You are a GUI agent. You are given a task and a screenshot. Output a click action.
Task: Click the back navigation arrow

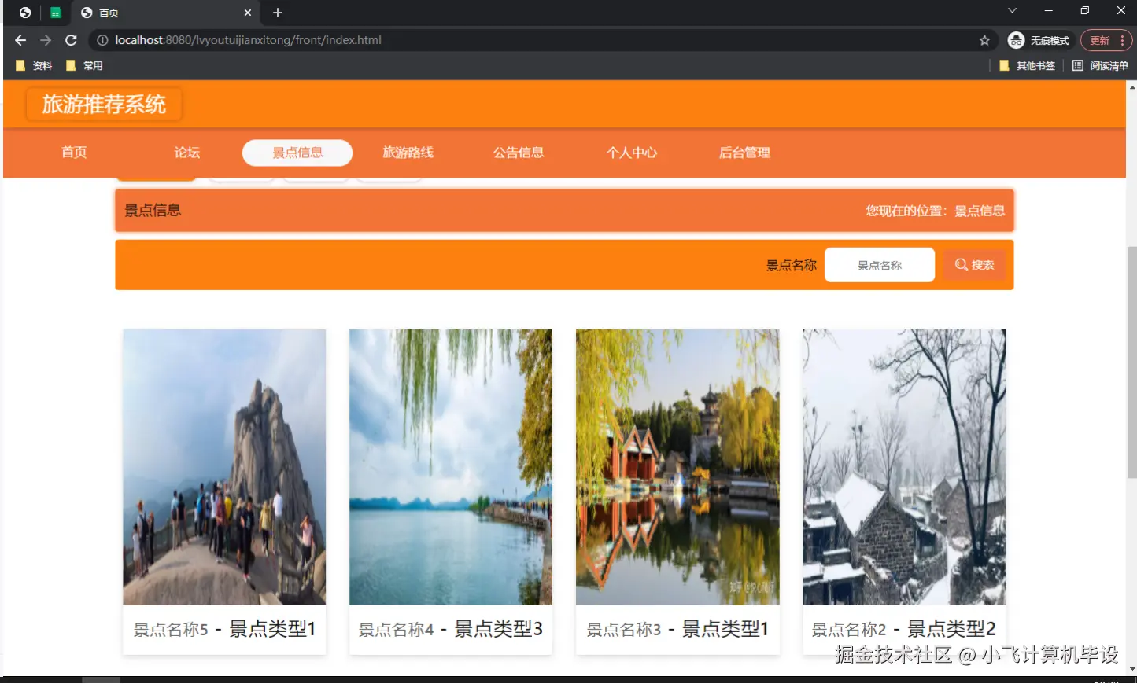click(x=20, y=40)
